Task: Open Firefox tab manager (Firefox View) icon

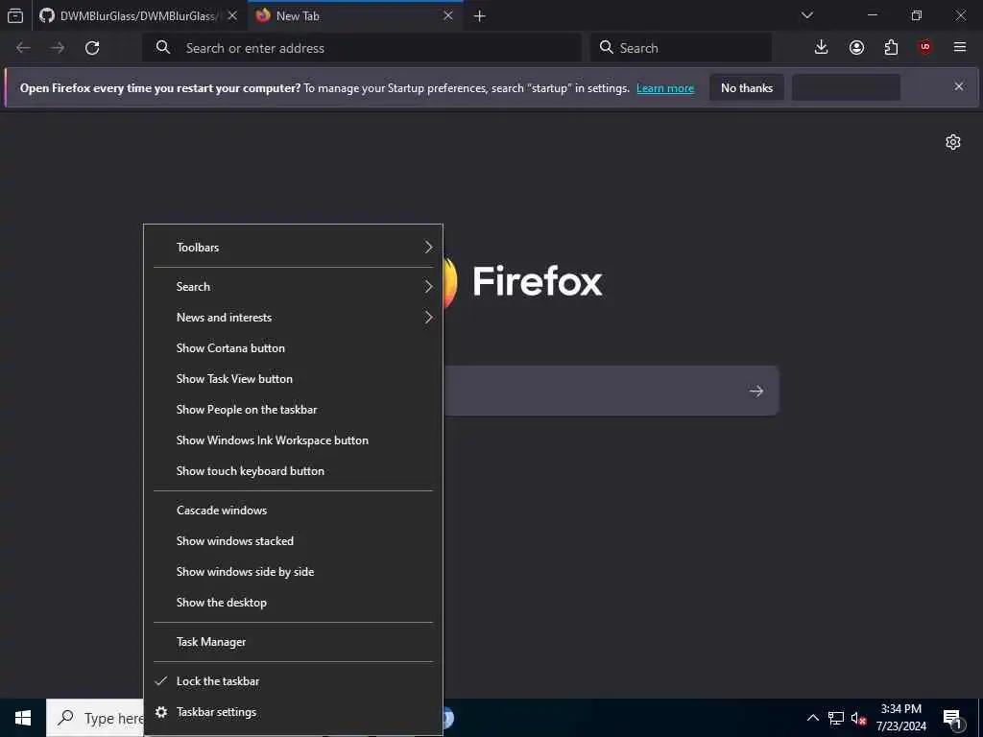Action: [x=15, y=15]
